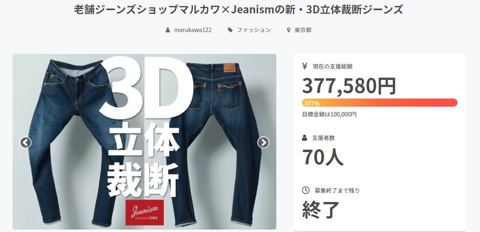Click the yen icon beside 現在の支援総額
This screenshot has height=232, width=480.
tap(305, 66)
